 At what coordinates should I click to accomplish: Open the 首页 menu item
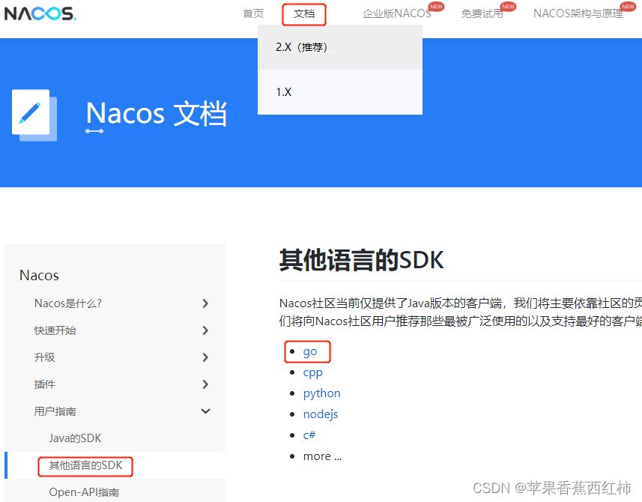252,13
